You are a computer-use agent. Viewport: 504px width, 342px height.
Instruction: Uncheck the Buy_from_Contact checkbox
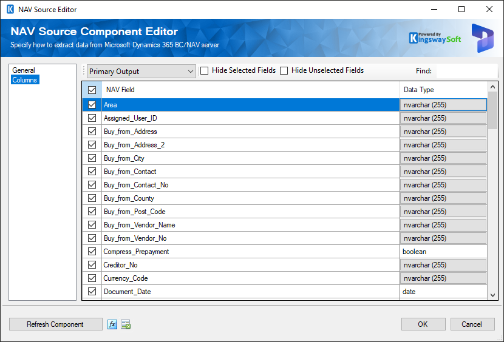point(92,172)
